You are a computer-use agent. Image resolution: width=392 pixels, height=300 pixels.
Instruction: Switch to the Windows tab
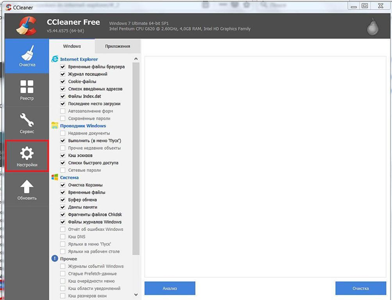coord(72,46)
